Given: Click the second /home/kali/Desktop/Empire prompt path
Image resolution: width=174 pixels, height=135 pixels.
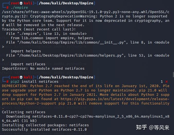Looking at the screenshot, I should 66,77.
